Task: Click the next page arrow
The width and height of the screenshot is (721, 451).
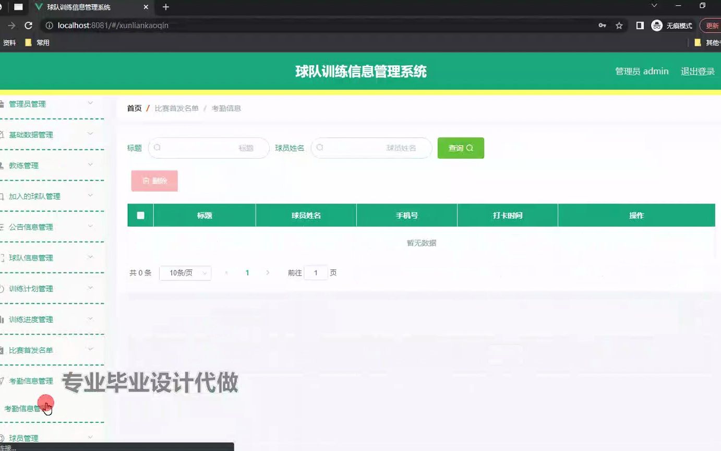Action: pyautogui.click(x=268, y=273)
